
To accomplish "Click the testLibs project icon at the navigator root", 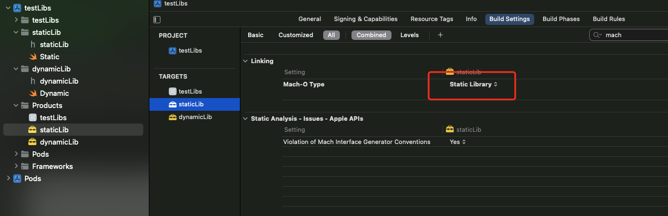I will pos(17,8).
